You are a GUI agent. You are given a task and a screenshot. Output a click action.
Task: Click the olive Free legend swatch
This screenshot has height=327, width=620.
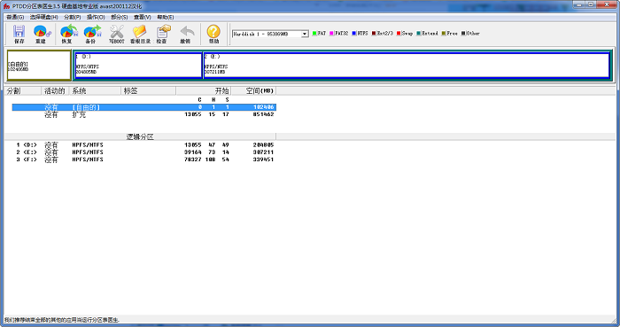[444, 33]
